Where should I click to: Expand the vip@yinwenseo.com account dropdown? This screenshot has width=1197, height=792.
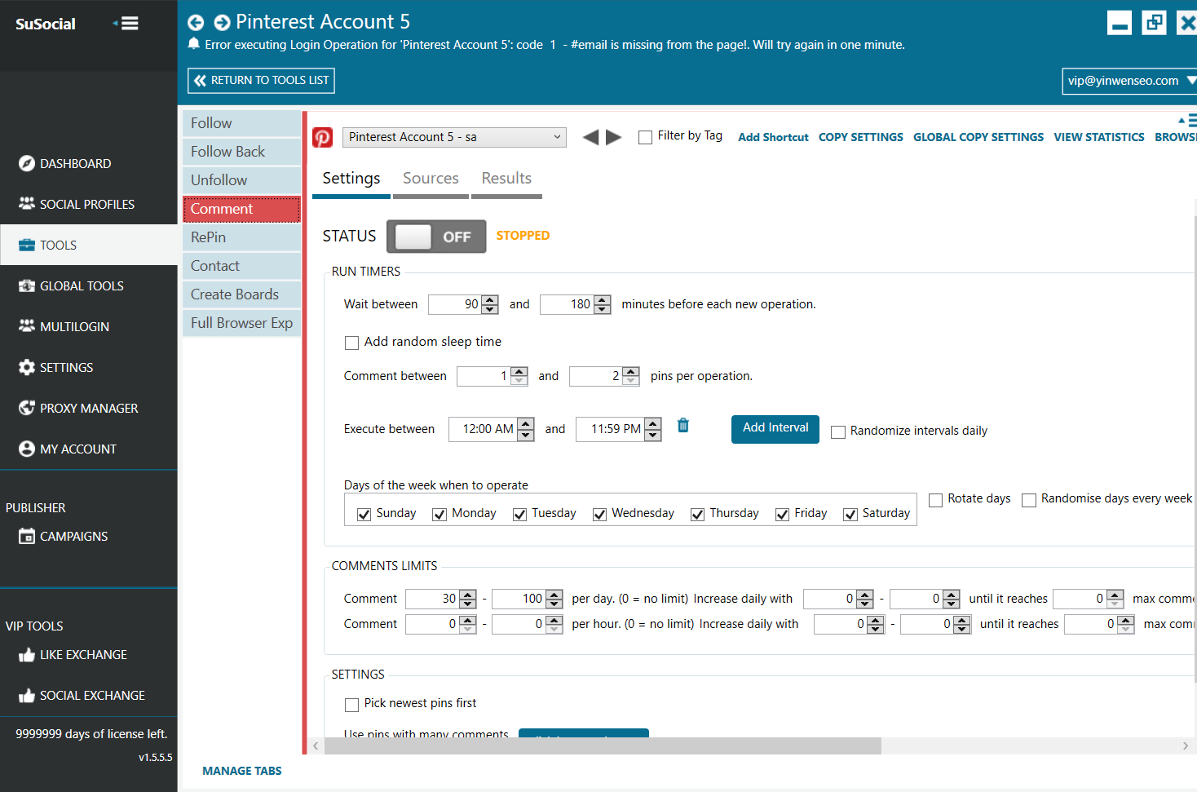coord(1129,81)
